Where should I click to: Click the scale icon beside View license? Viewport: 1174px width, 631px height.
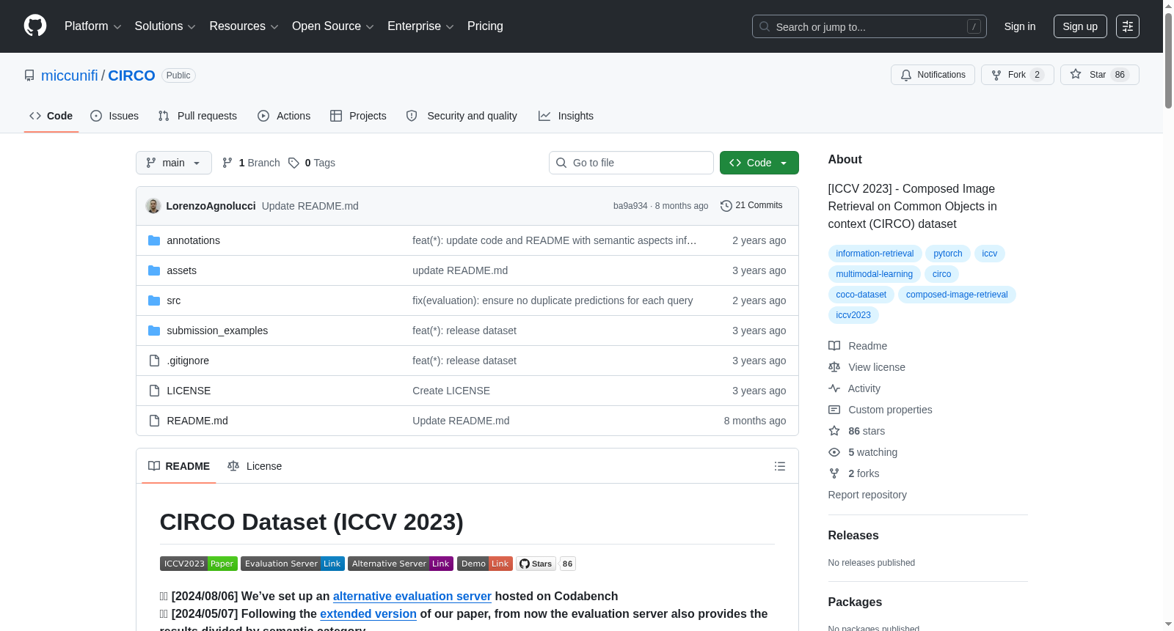click(834, 367)
